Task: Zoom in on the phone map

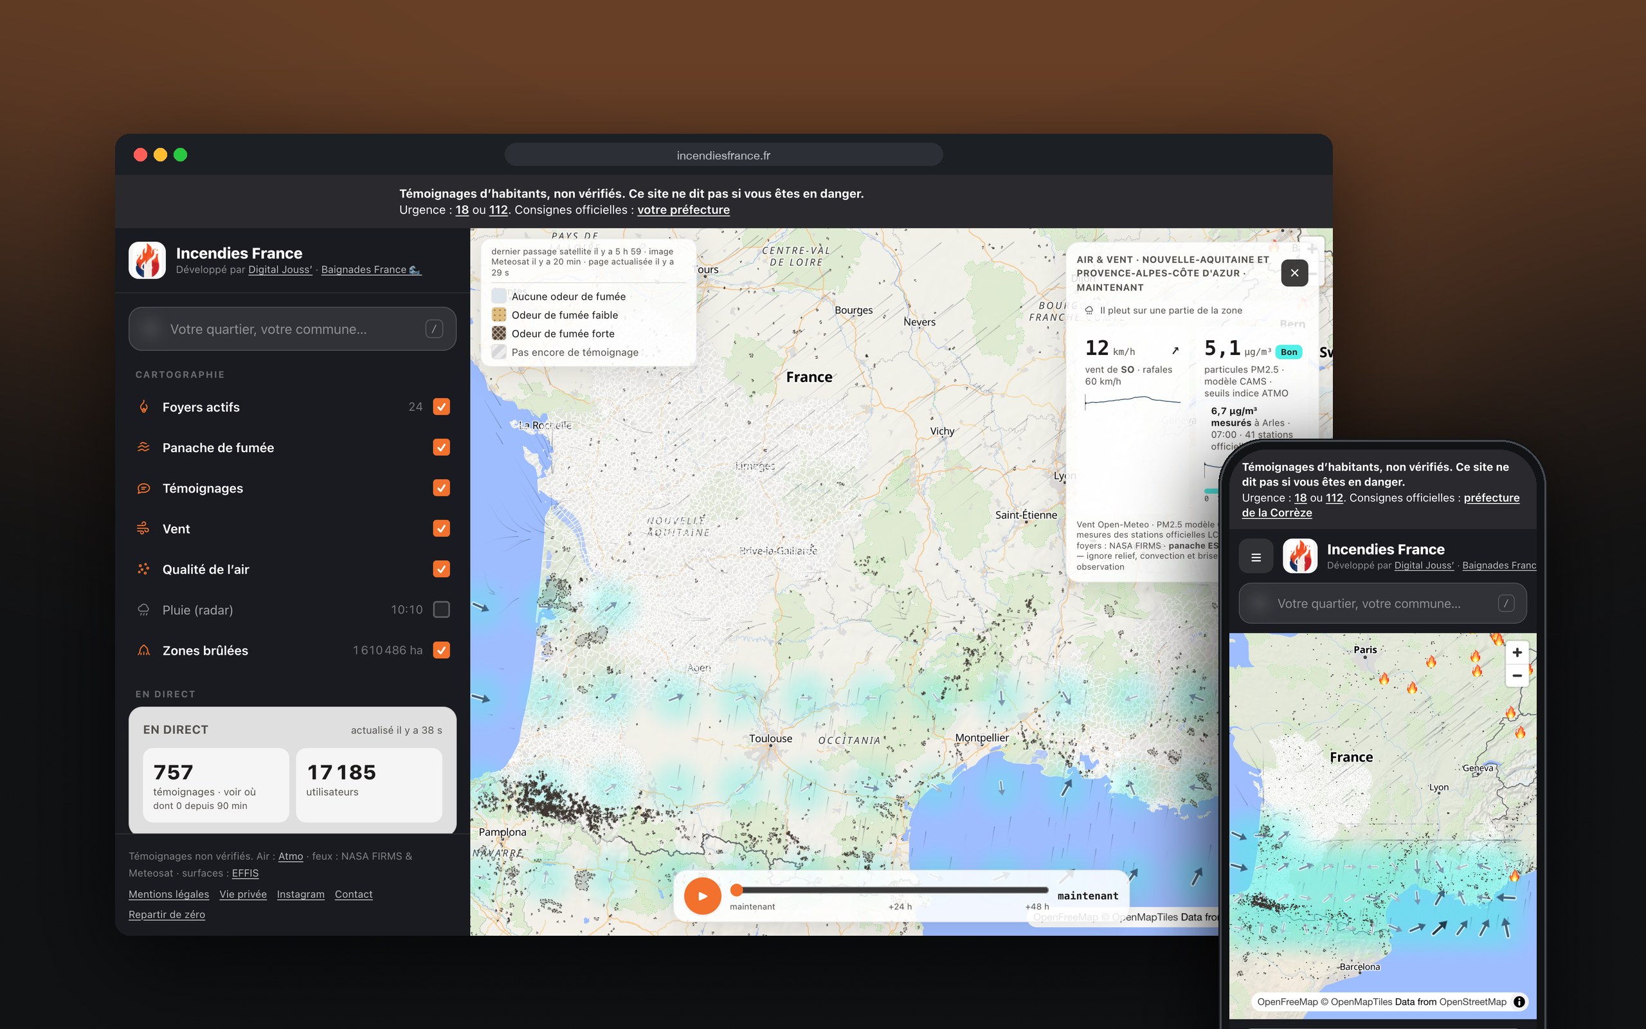Action: coord(1517,652)
